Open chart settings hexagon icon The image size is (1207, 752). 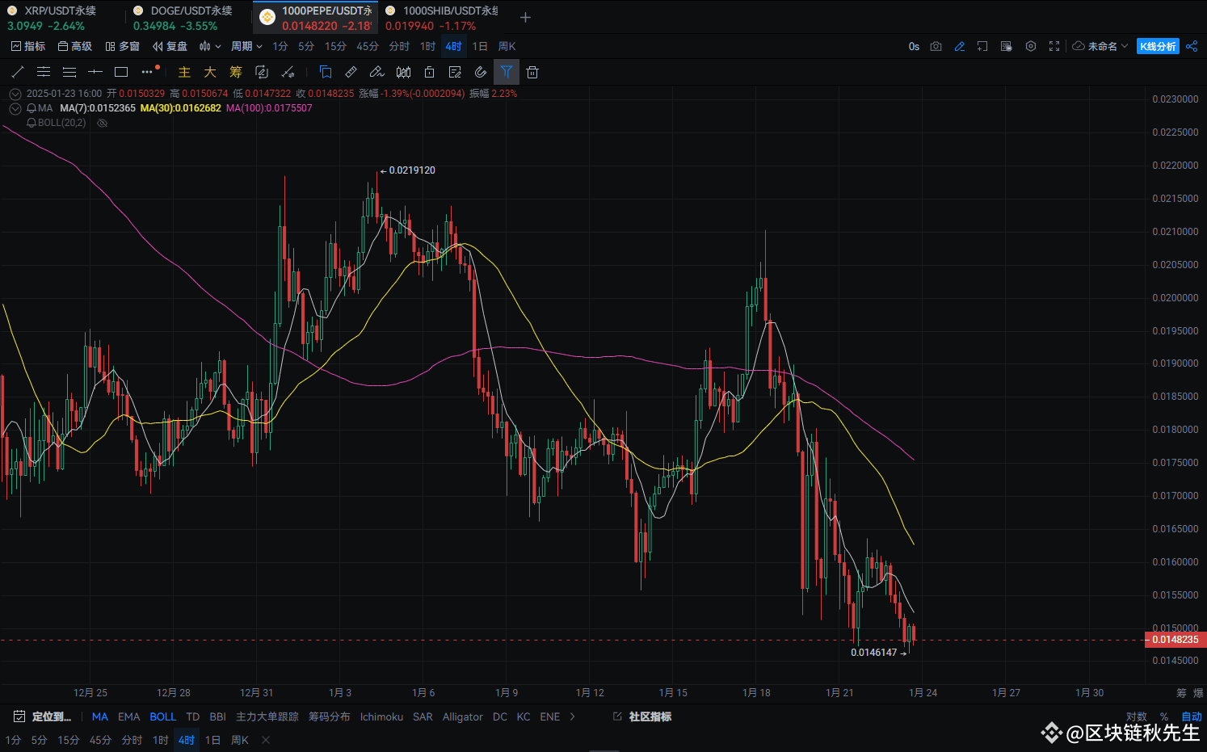click(x=1030, y=46)
